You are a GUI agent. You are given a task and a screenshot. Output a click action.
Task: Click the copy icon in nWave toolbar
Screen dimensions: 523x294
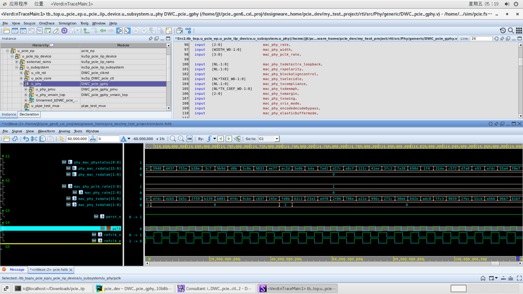42,139
